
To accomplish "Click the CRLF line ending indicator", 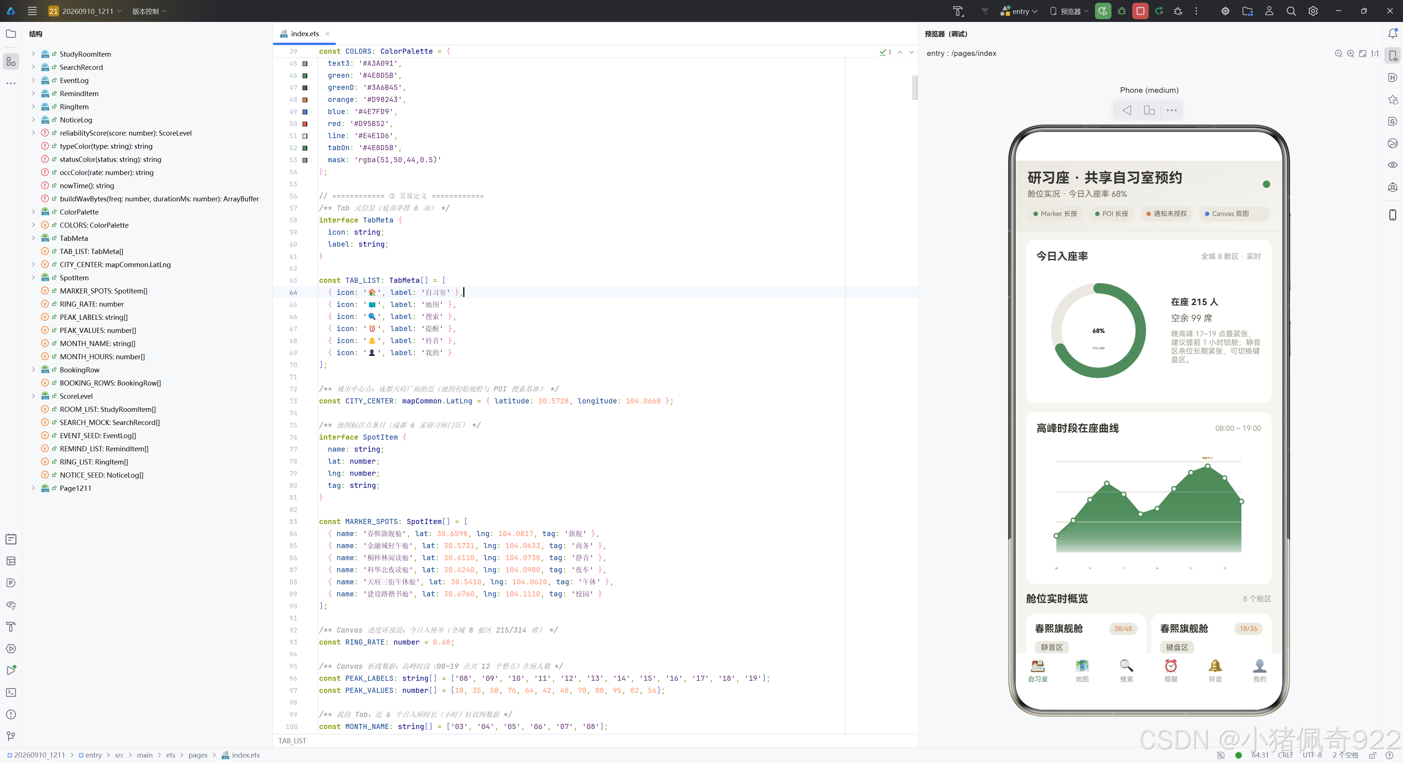I will 1285,755.
